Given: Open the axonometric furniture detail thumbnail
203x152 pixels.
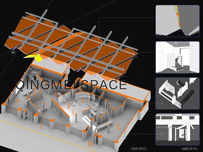Looking at the screenshot, I should coord(178,94).
